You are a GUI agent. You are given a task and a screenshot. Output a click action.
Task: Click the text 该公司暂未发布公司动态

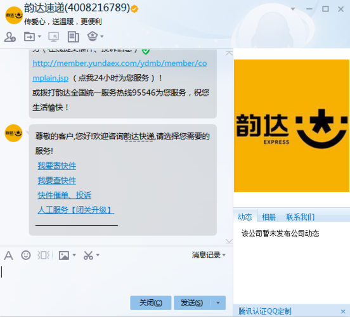tap(280, 233)
